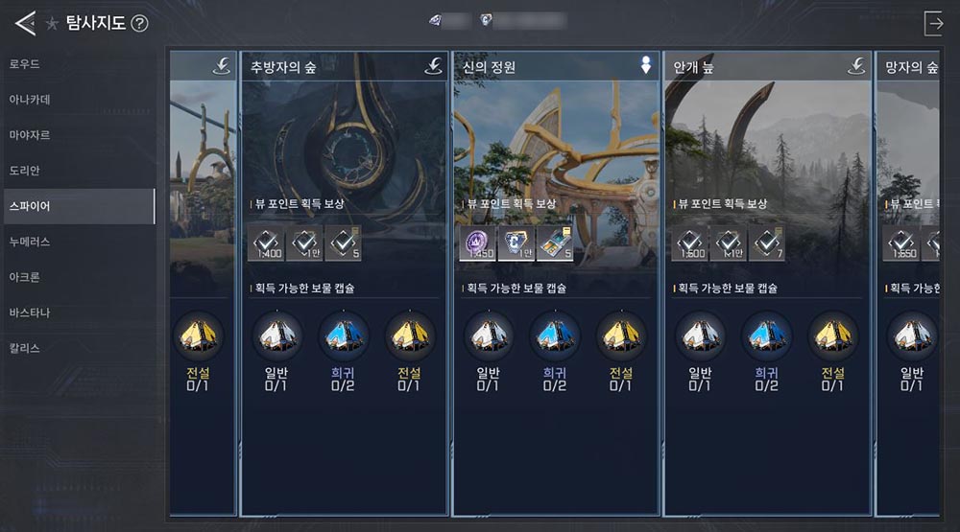Click the location pin on 신의 정원 card
Screen dimensions: 960x532
(x=645, y=65)
